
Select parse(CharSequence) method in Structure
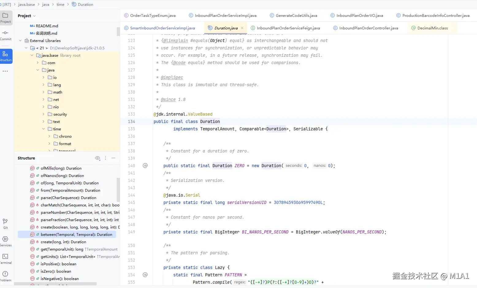(68, 198)
